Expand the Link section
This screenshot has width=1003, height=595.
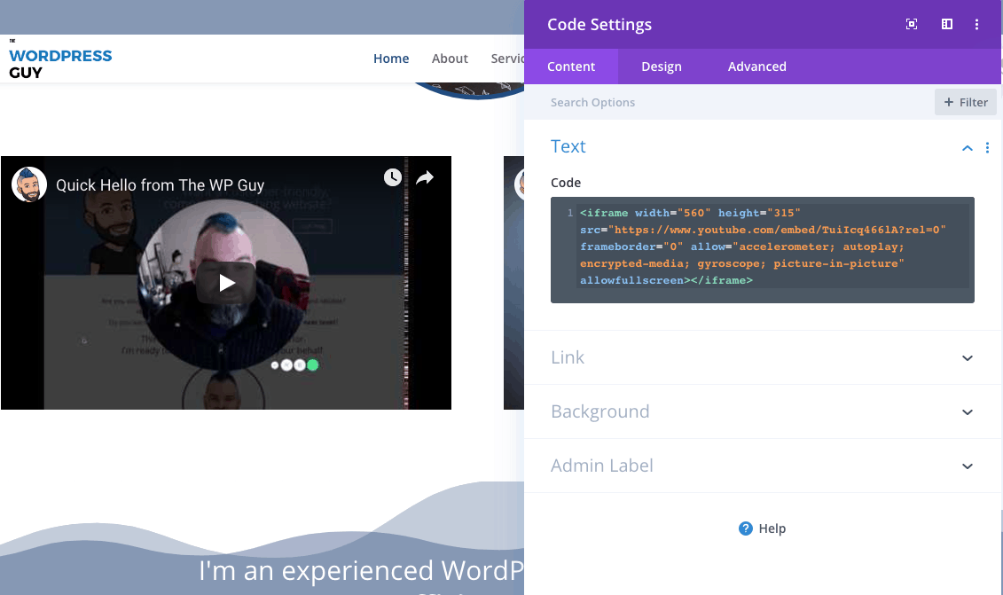[x=968, y=358]
